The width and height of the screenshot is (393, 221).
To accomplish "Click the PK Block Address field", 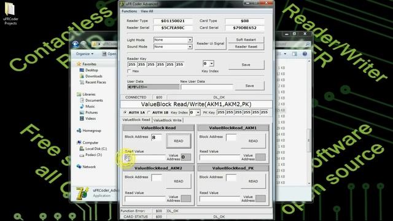I will 231,178.
